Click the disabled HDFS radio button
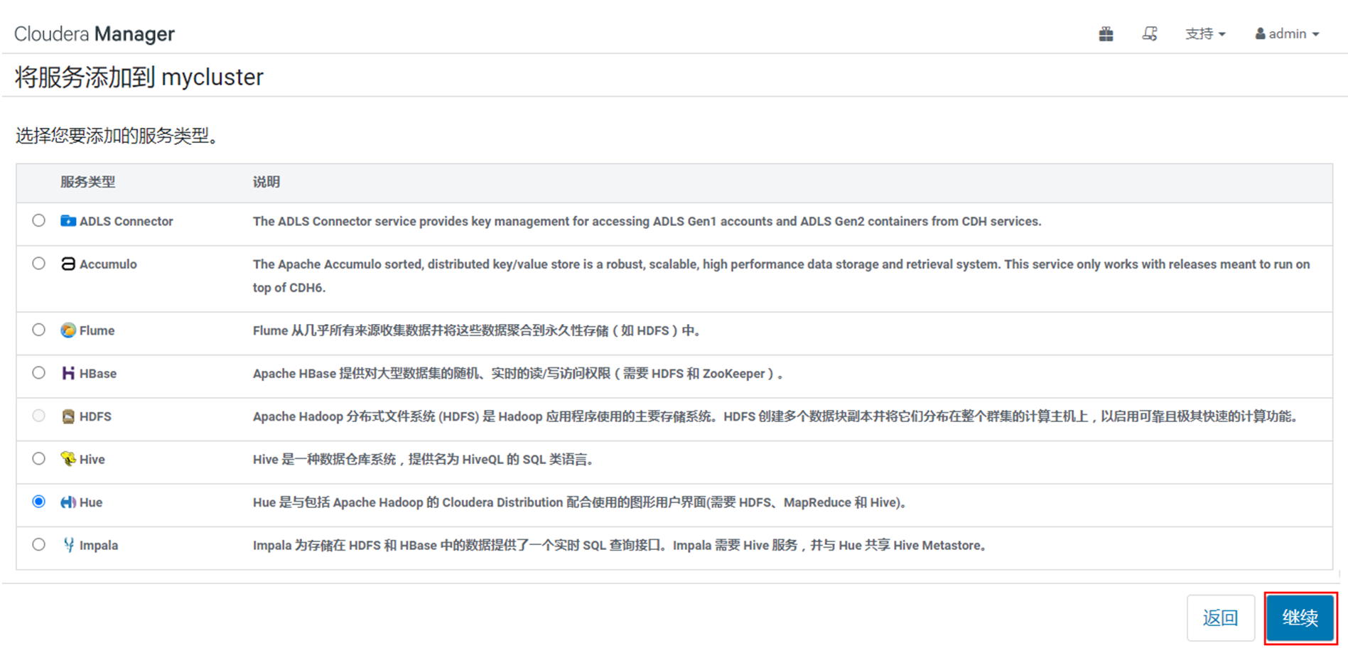1348x653 pixels. (x=38, y=416)
